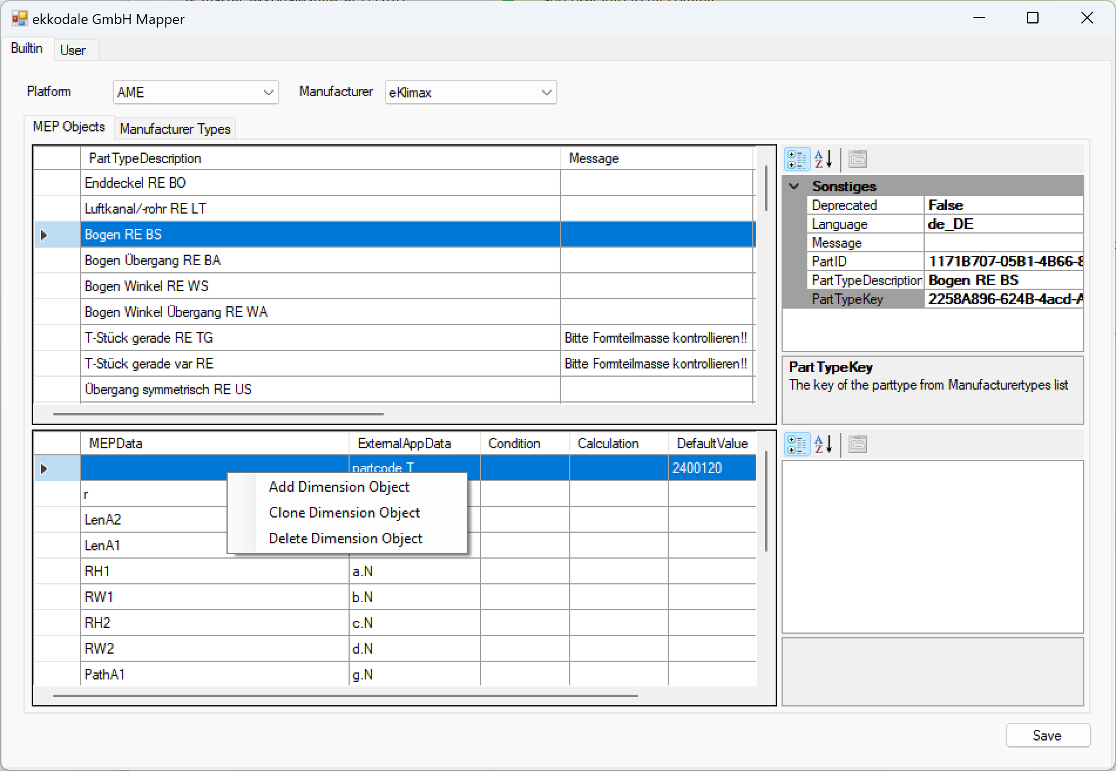Viewport: 1116px width, 771px height.
Task: Click the MEPData column header
Action: 215,444
